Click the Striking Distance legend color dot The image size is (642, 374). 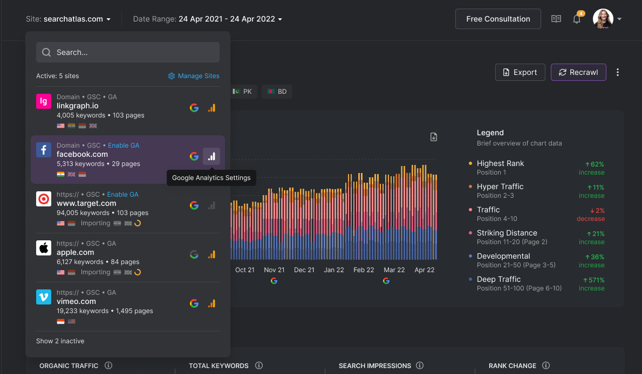tap(470, 233)
